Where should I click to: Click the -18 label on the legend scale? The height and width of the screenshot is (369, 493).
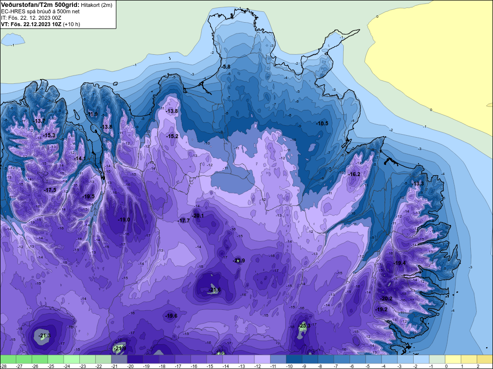pos(163,366)
